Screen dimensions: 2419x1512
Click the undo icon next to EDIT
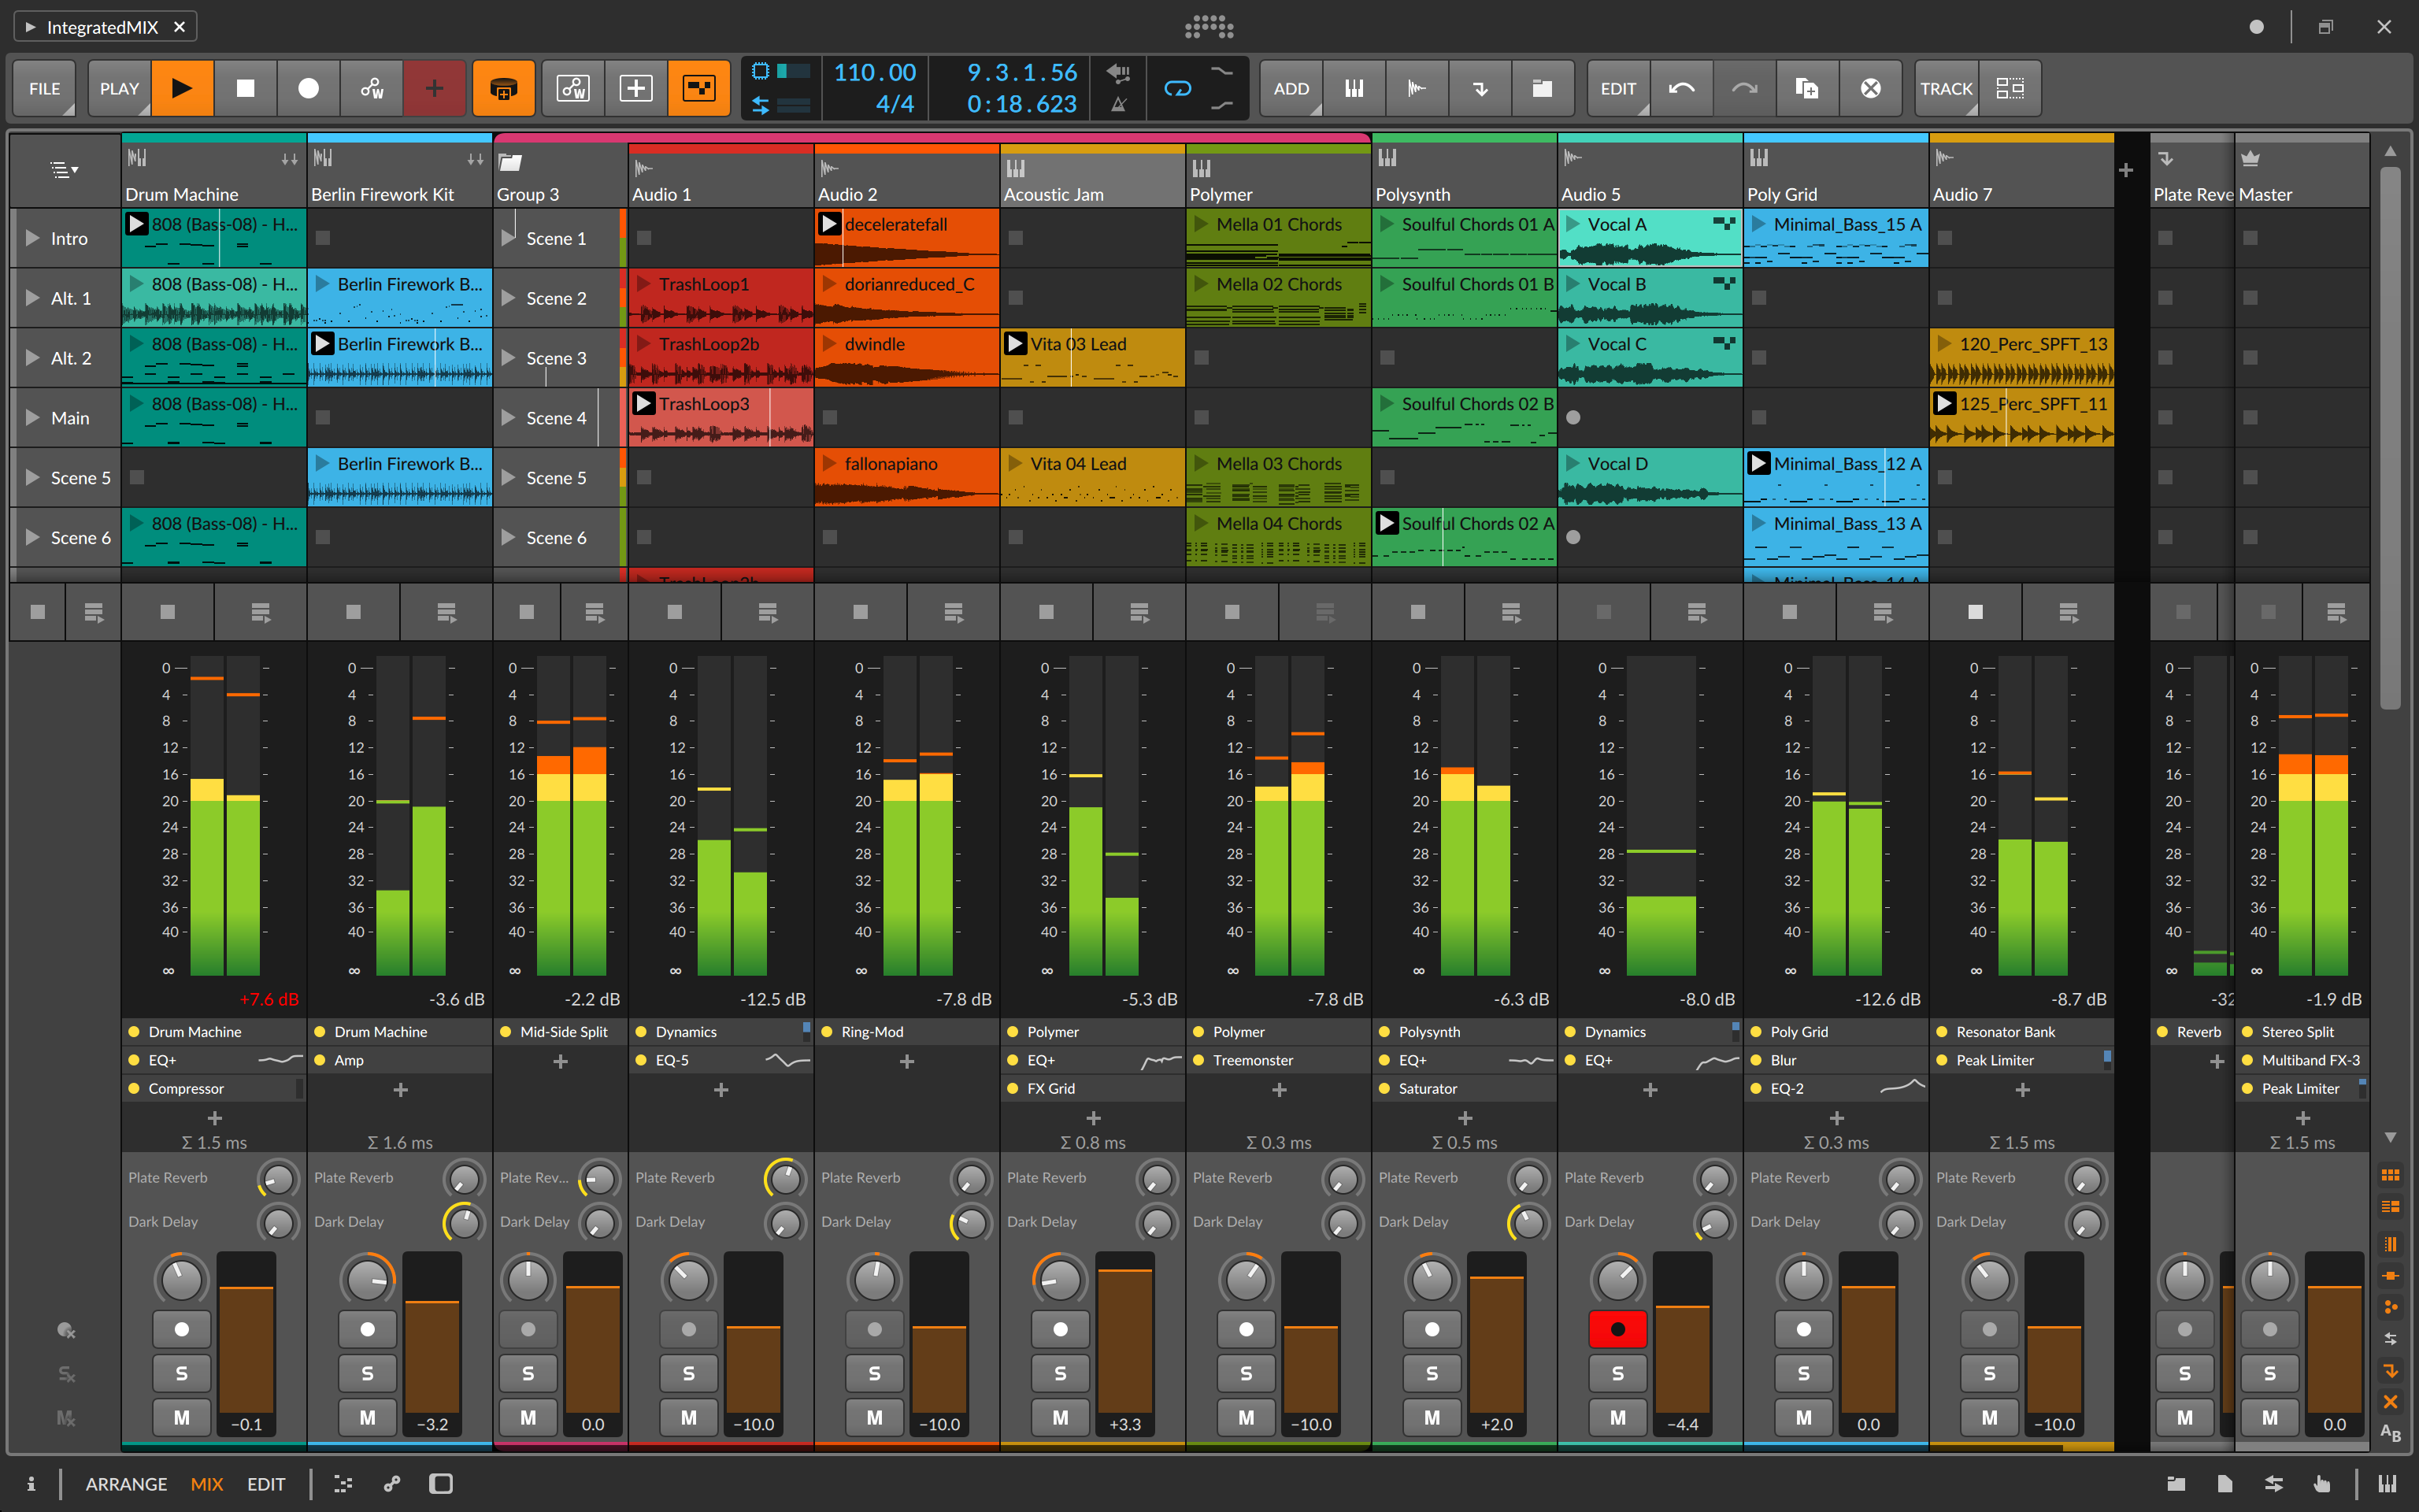[x=1682, y=88]
